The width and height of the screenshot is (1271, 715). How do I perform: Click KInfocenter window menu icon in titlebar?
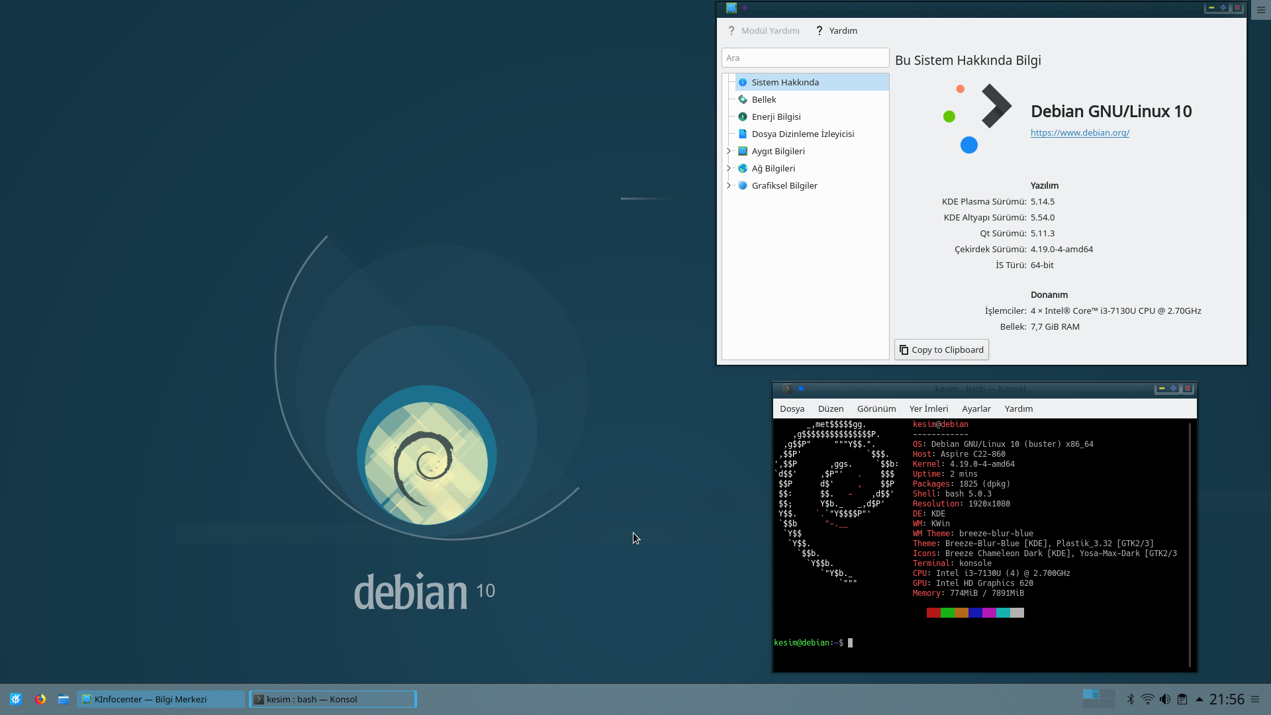click(x=731, y=8)
